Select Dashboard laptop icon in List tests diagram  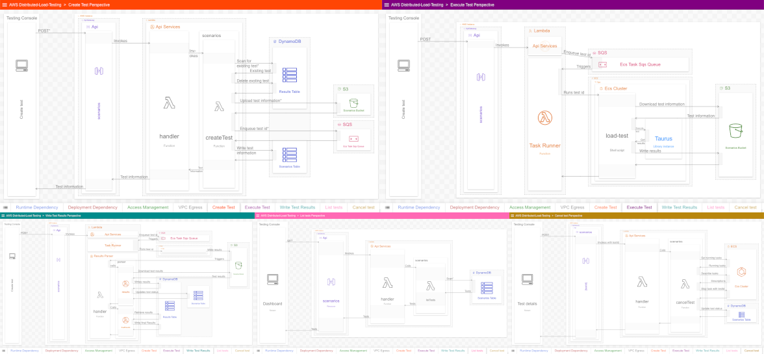(272, 279)
